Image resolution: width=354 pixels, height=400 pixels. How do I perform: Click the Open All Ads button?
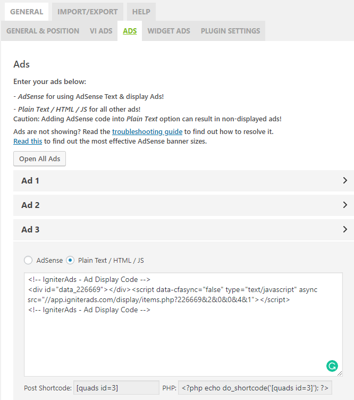pyautogui.click(x=39, y=159)
